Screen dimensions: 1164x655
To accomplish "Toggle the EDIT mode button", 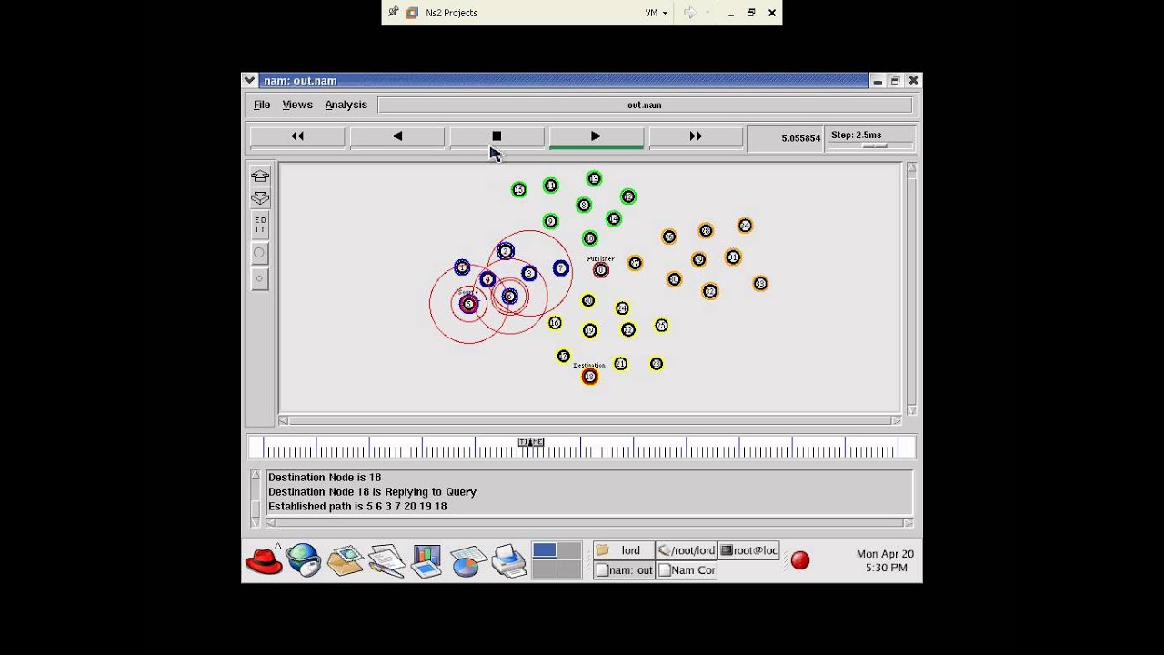I will click(260, 225).
